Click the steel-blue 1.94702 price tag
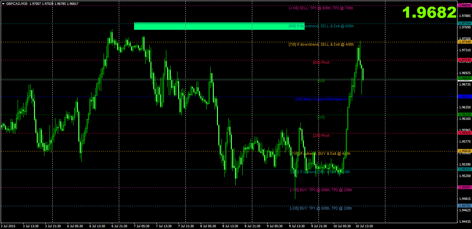 [x=464, y=205]
